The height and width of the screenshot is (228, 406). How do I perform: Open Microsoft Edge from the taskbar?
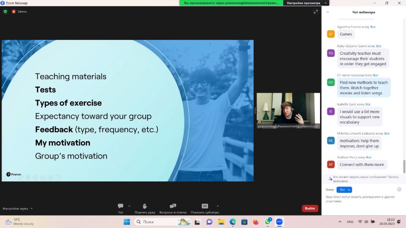pyautogui.click(x=233, y=222)
